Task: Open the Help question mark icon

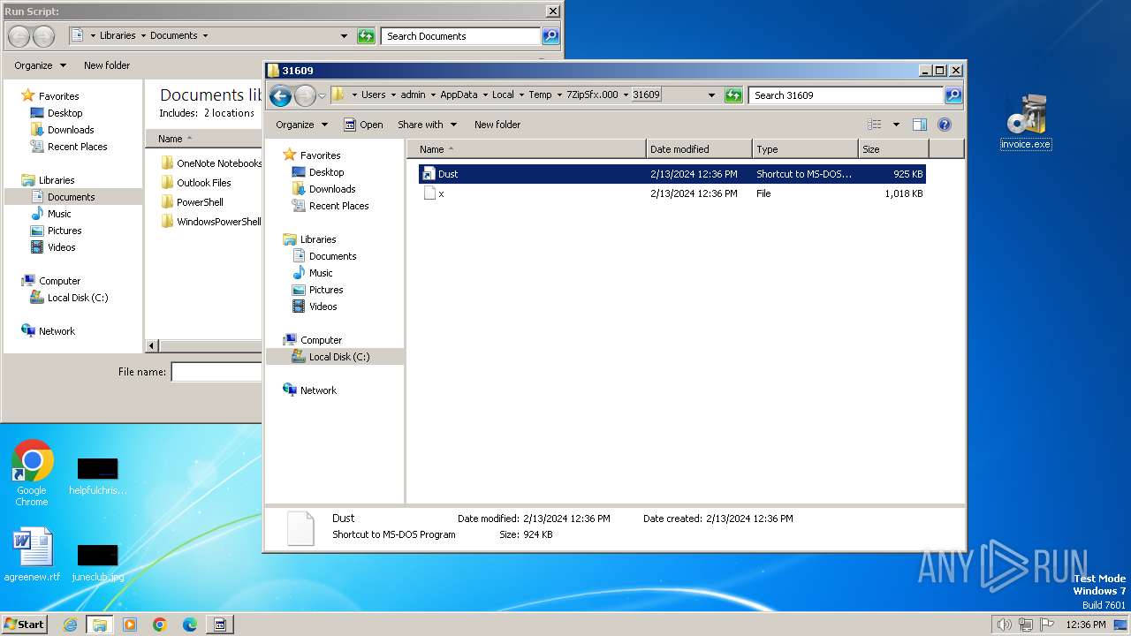Action: click(x=944, y=125)
